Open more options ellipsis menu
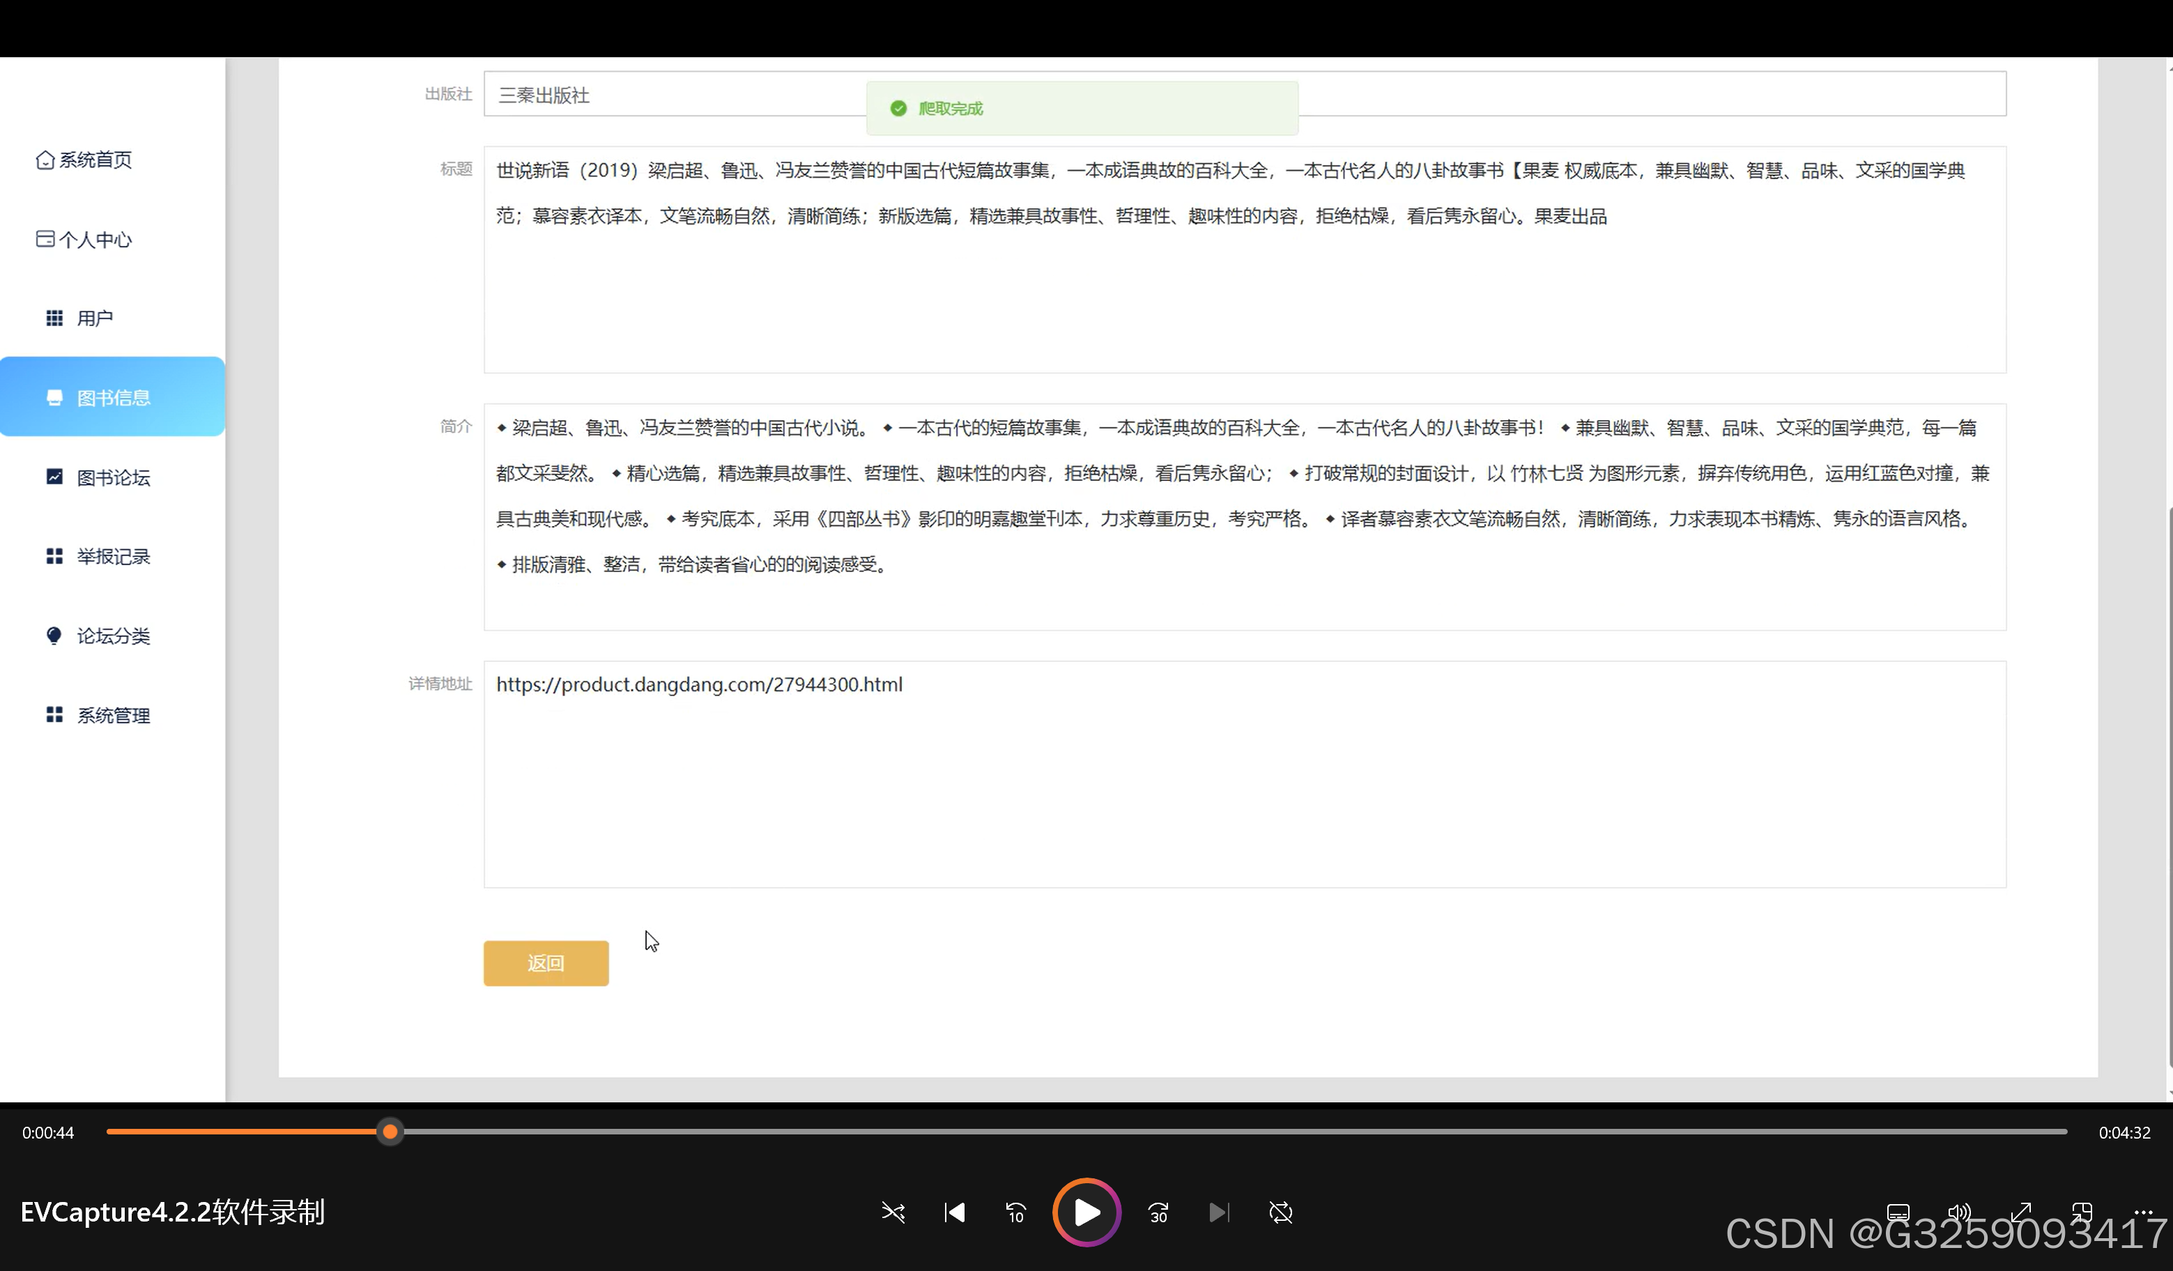Image resolution: width=2173 pixels, height=1271 pixels. tap(2143, 1212)
